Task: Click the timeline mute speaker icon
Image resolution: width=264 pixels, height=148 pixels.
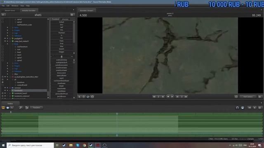Action: [255, 108]
